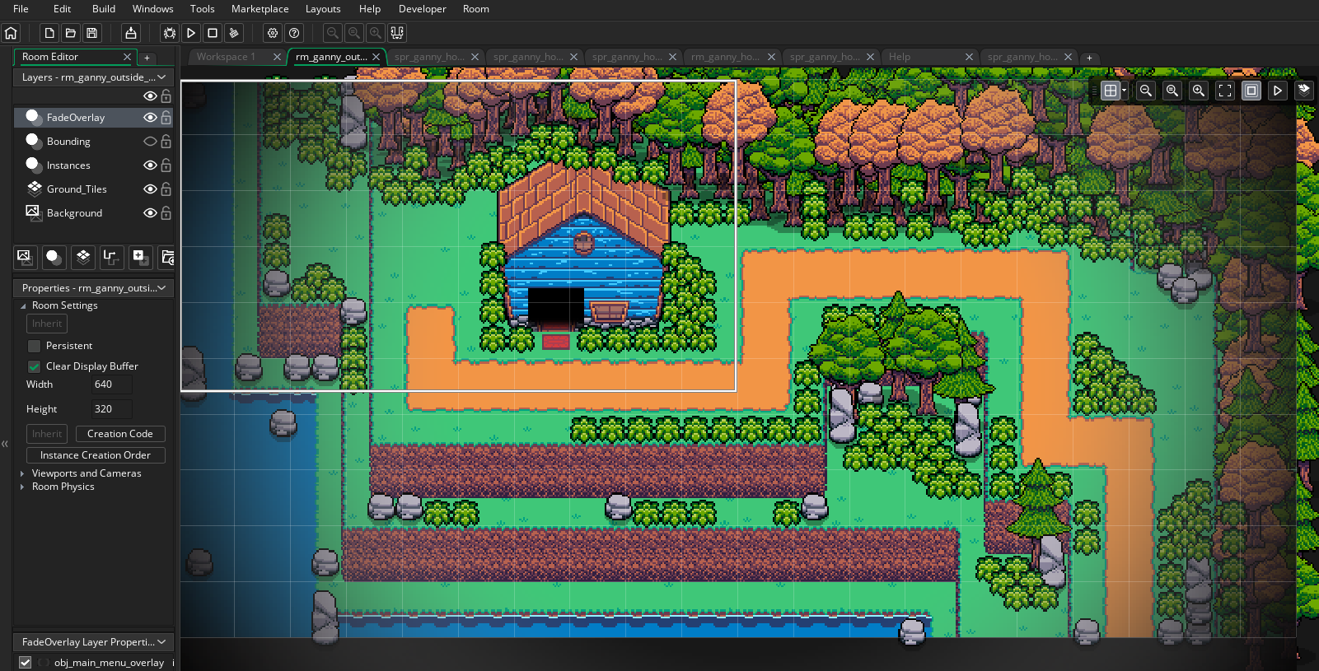1319x671 pixels.
Task: Click the room Height input field
Action: pyautogui.click(x=111, y=409)
